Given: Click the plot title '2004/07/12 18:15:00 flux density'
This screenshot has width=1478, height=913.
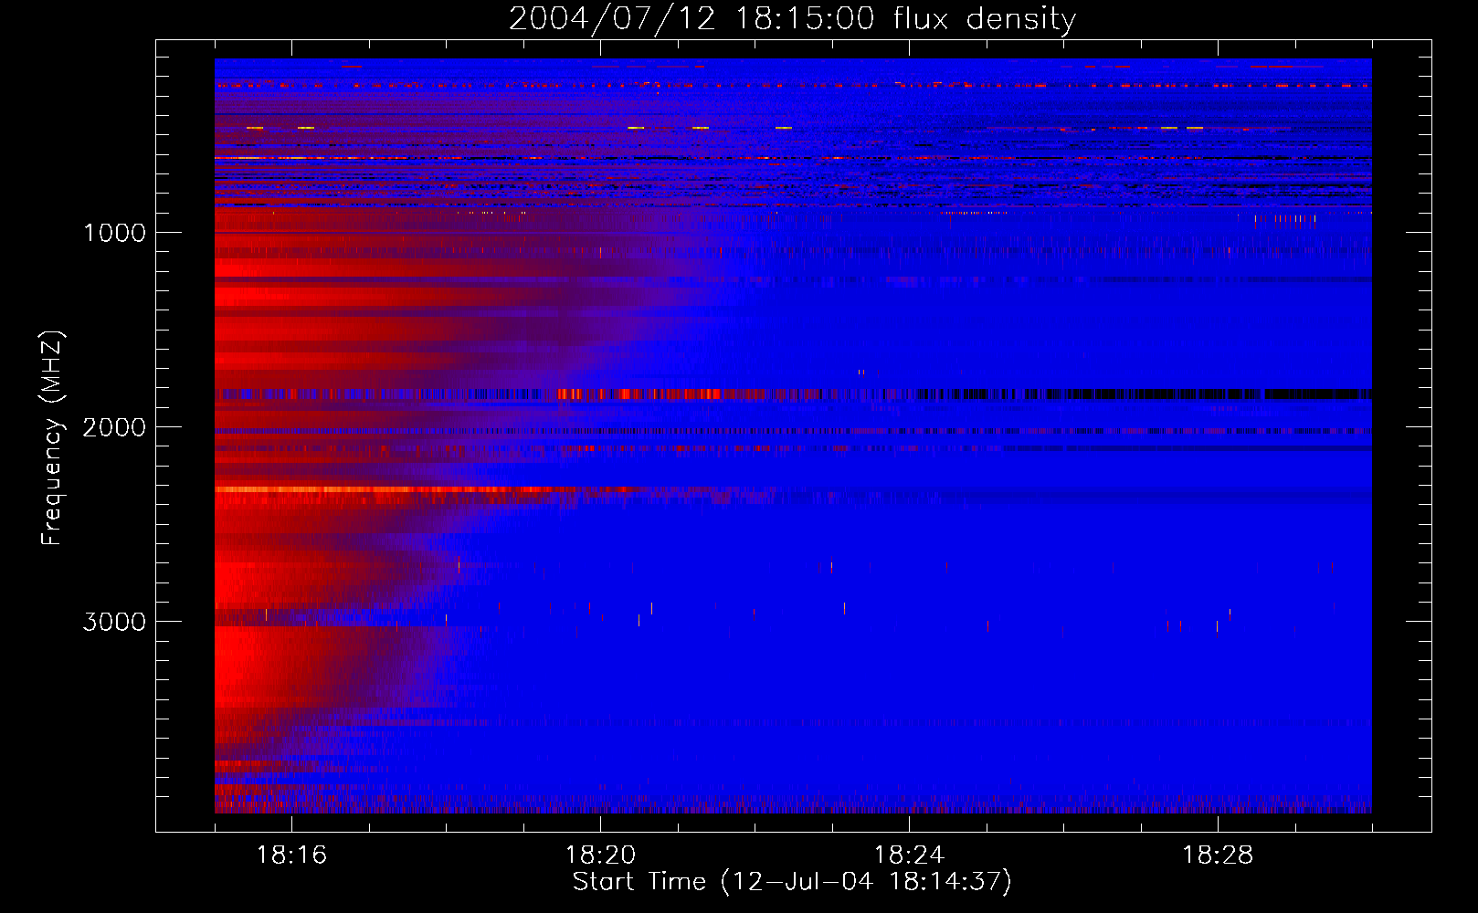Looking at the screenshot, I should pyautogui.click(x=792, y=18).
